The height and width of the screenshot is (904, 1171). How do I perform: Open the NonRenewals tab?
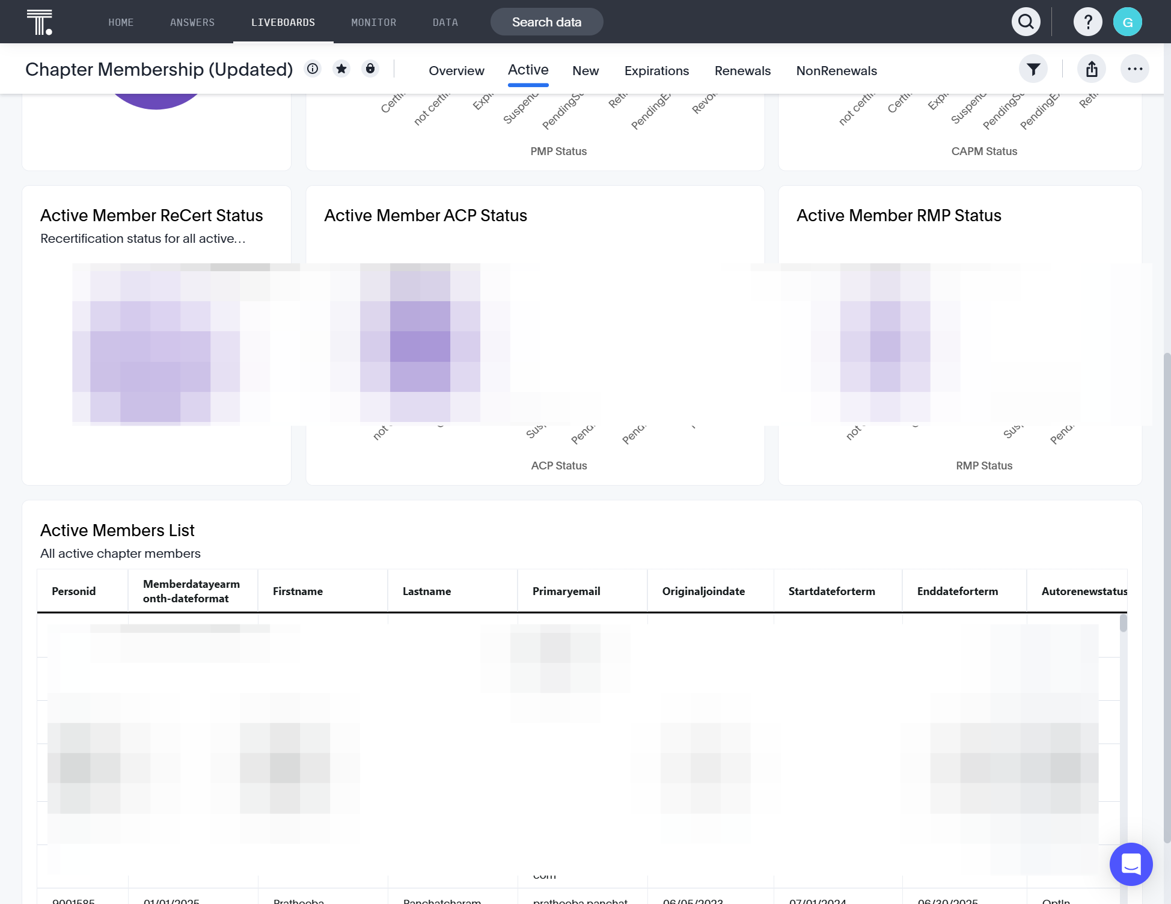[x=837, y=71]
